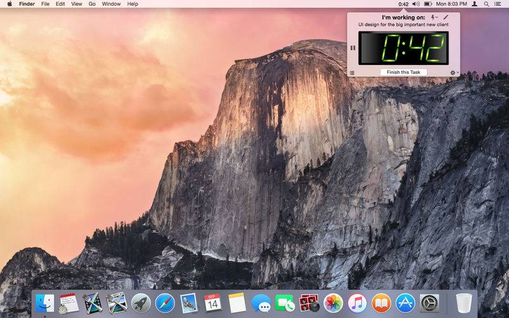Image resolution: width=509 pixels, height=318 pixels.
Task: Open the gear settings menu in timer popup
Action: [x=454, y=73]
